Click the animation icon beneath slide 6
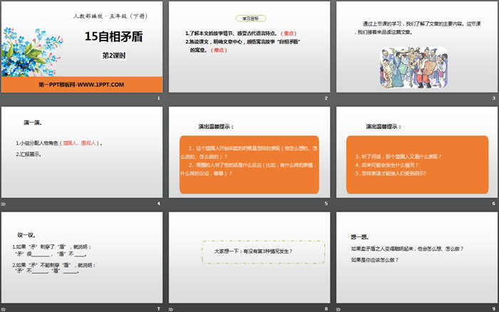 point(339,204)
